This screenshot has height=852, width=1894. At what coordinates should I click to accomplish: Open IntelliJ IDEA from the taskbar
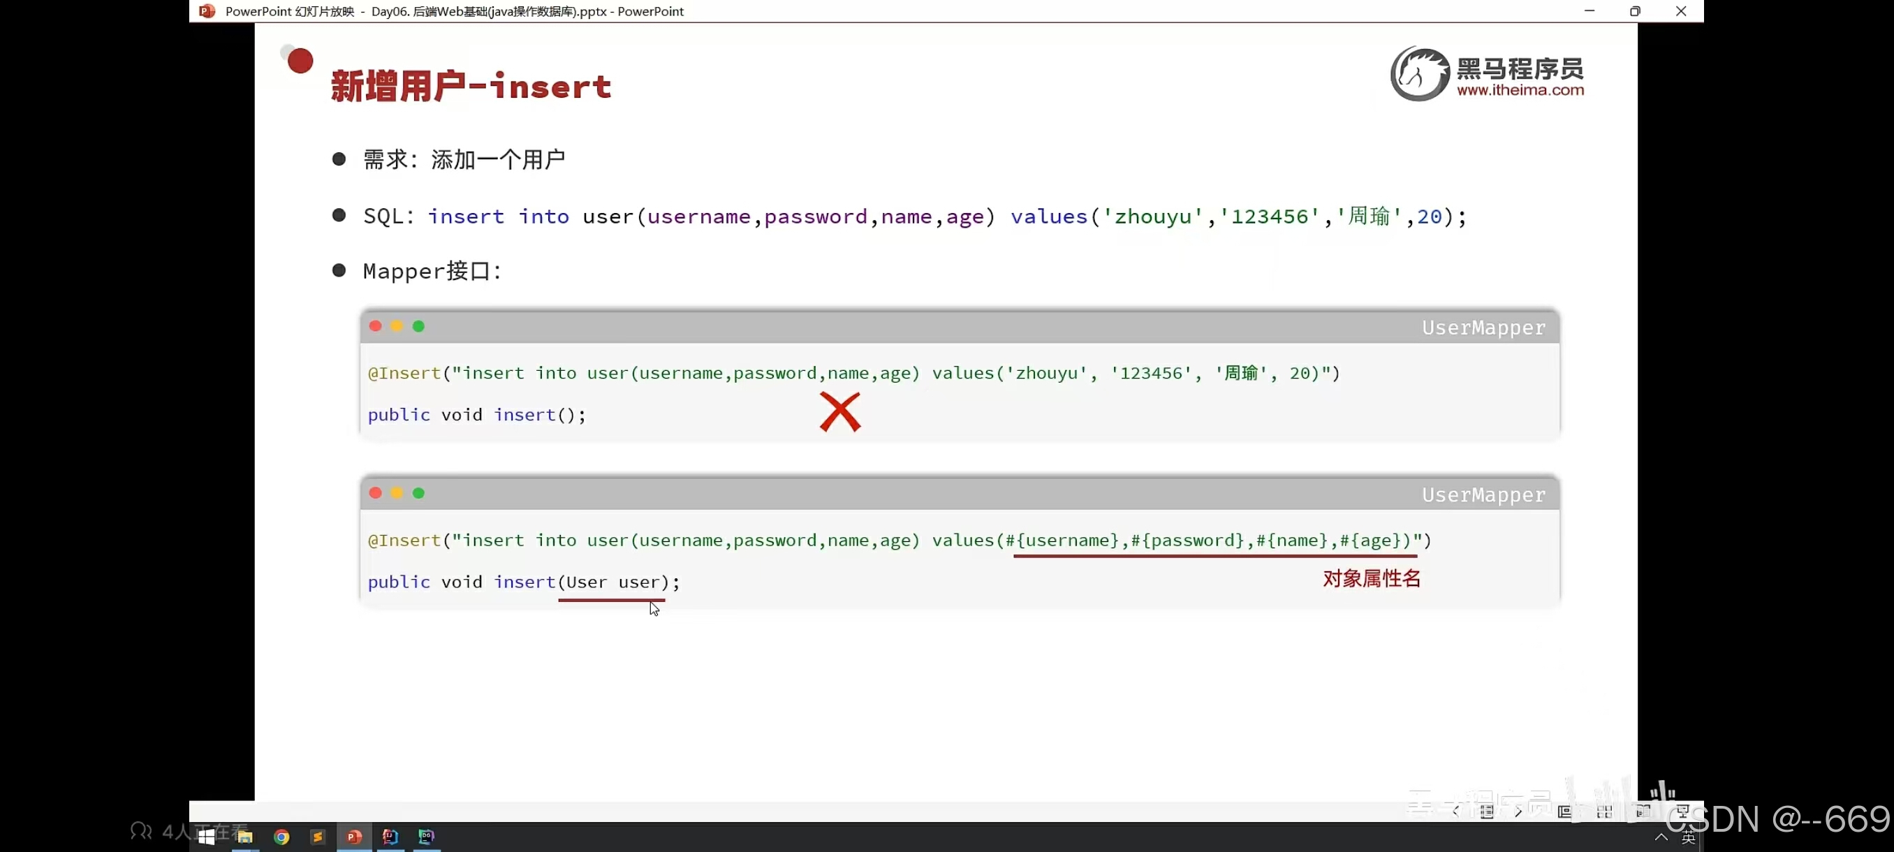click(390, 837)
